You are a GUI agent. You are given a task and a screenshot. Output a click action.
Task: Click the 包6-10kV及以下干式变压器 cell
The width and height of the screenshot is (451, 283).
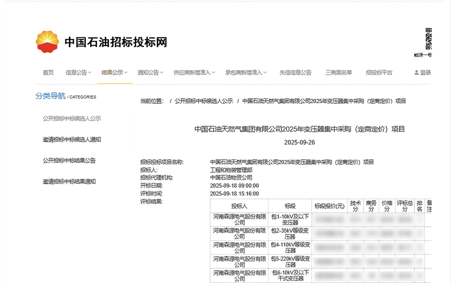point(290,275)
